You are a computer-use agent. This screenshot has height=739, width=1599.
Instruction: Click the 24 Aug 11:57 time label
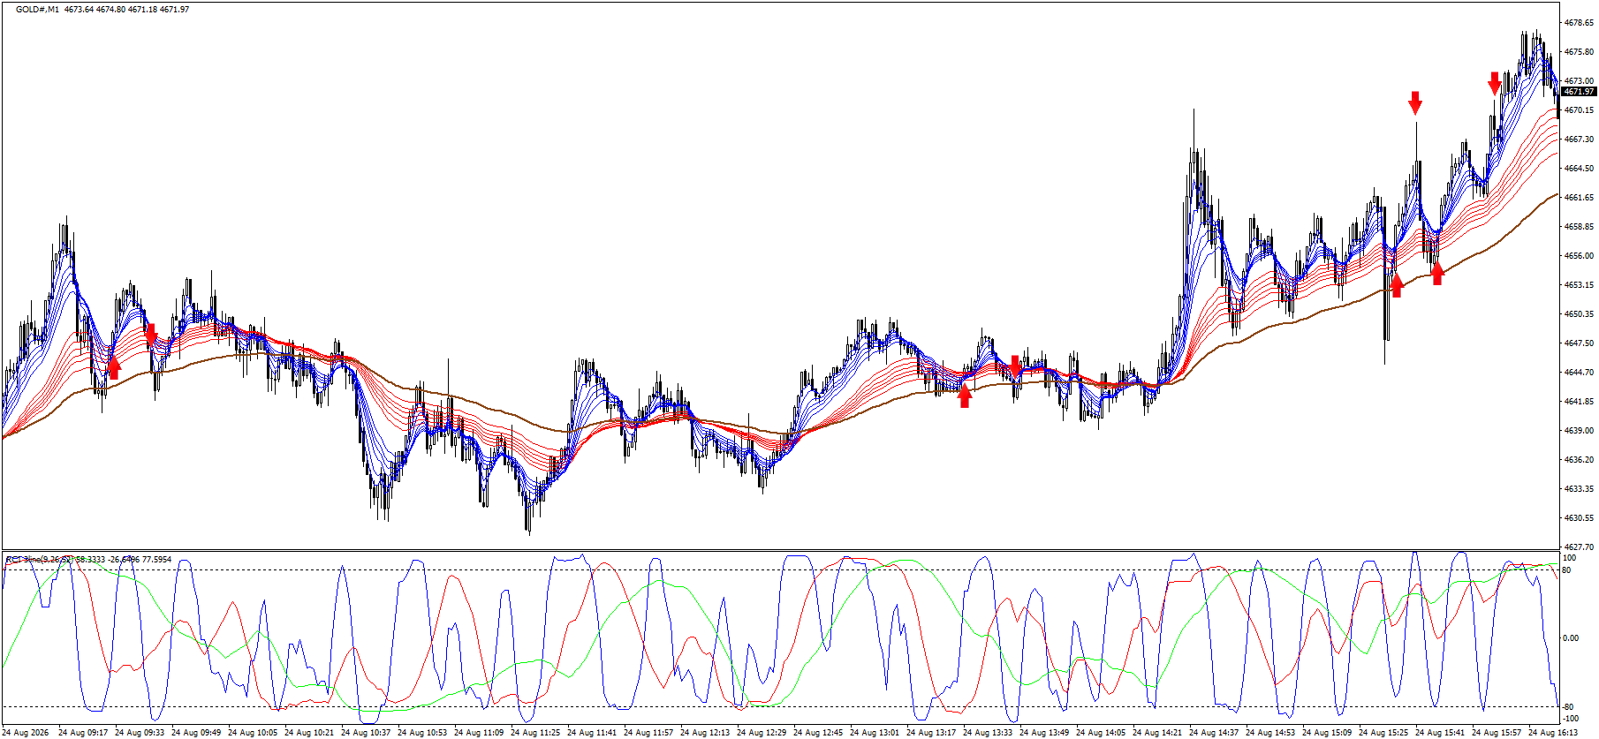648,733
